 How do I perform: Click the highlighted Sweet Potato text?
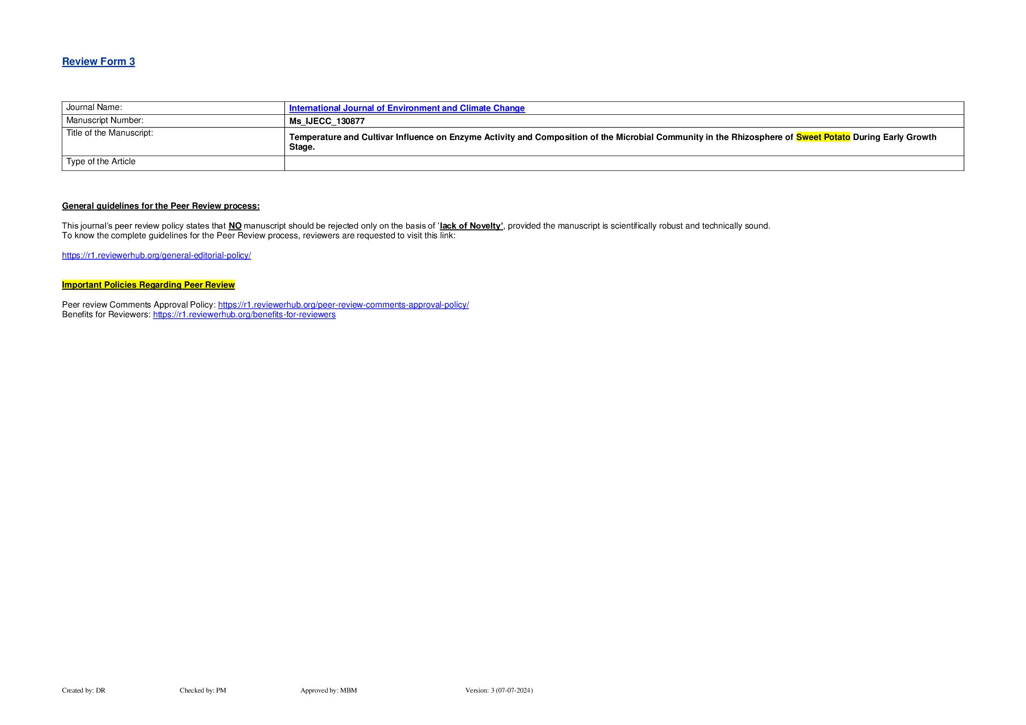(822, 137)
